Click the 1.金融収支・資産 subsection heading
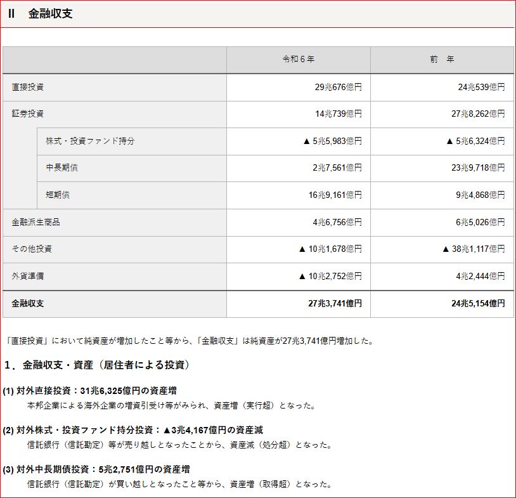 point(96,365)
